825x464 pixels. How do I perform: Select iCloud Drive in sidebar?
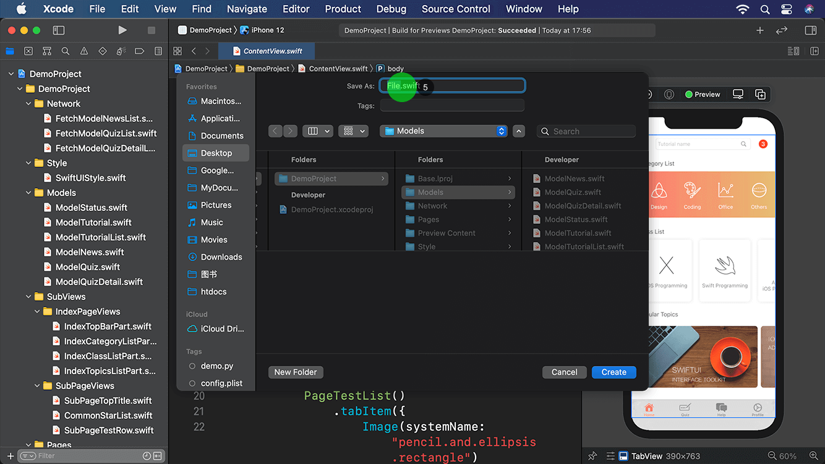tap(216, 329)
